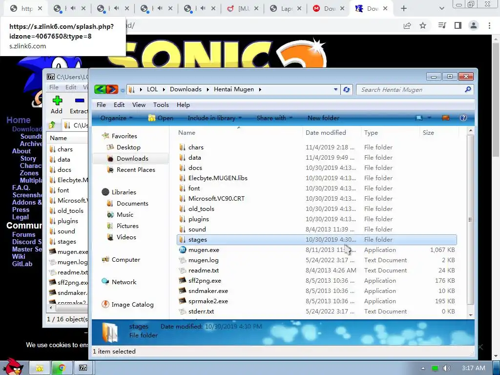Open the Include in library dropdown
The width and height of the screenshot is (500, 375).
pyautogui.click(x=215, y=118)
